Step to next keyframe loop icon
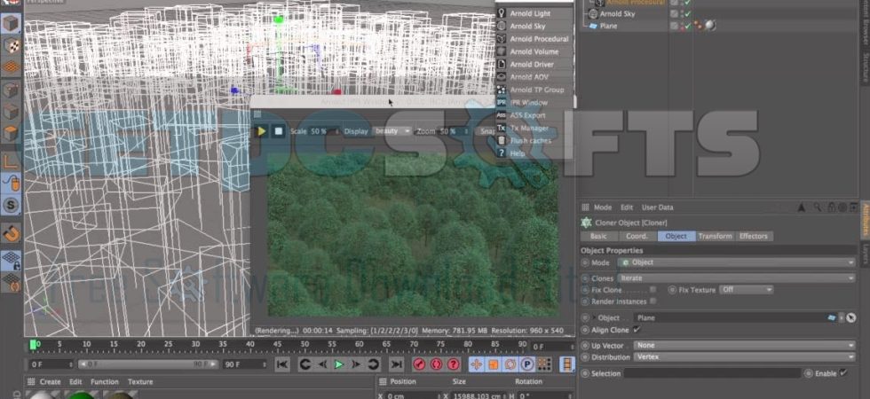Image resolution: width=870 pixels, height=399 pixels. pos(374,364)
